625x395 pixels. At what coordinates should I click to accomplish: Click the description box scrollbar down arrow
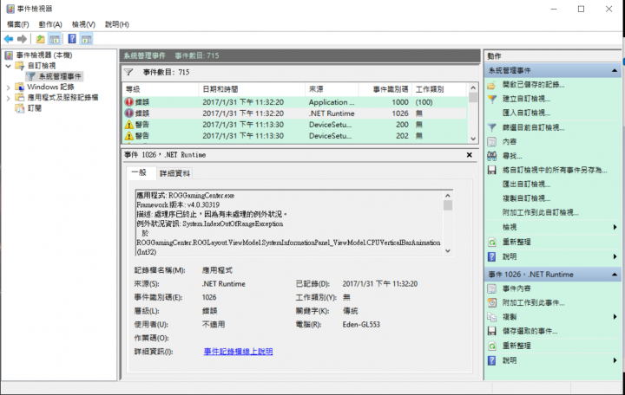448,251
